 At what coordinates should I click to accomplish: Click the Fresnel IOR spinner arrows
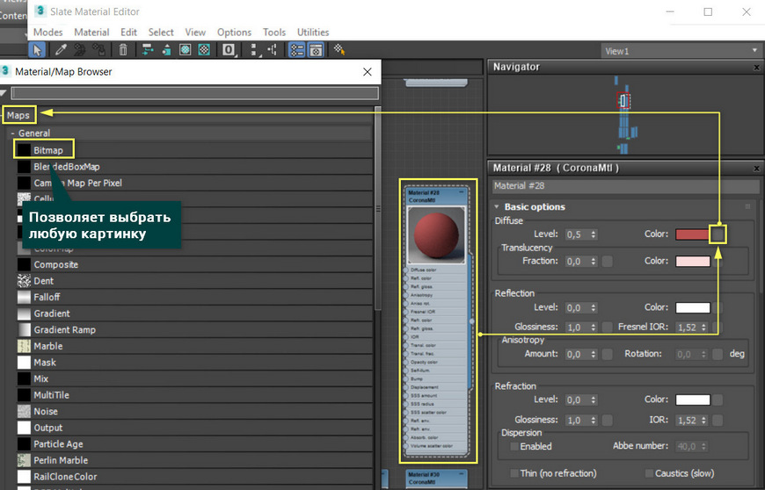click(x=703, y=328)
